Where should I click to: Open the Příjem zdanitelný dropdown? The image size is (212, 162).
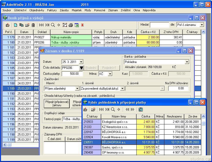click(x=77, y=89)
